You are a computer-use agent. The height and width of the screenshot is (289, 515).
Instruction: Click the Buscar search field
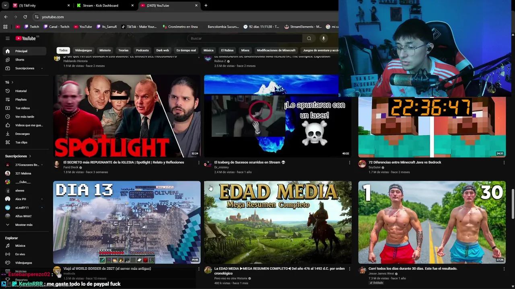(245, 38)
